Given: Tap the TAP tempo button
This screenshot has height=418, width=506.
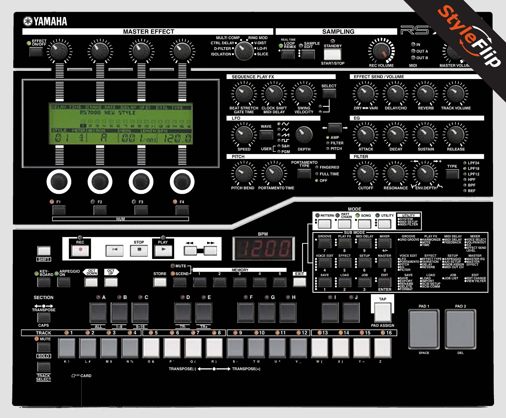Looking at the screenshot, I should tap(383, 312).
